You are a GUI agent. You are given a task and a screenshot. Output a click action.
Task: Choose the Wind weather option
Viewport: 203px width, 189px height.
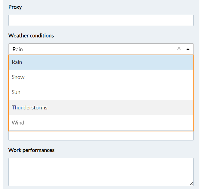click(101, 123)
